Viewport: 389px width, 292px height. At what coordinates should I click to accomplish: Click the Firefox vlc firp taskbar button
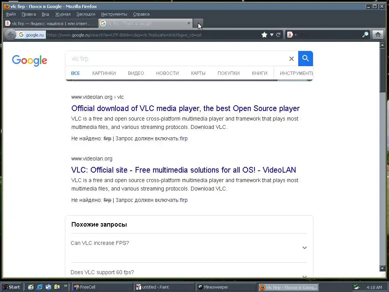288,287
